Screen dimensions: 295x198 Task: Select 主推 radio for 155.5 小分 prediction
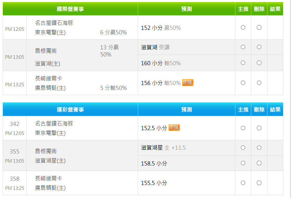(243, 183)
